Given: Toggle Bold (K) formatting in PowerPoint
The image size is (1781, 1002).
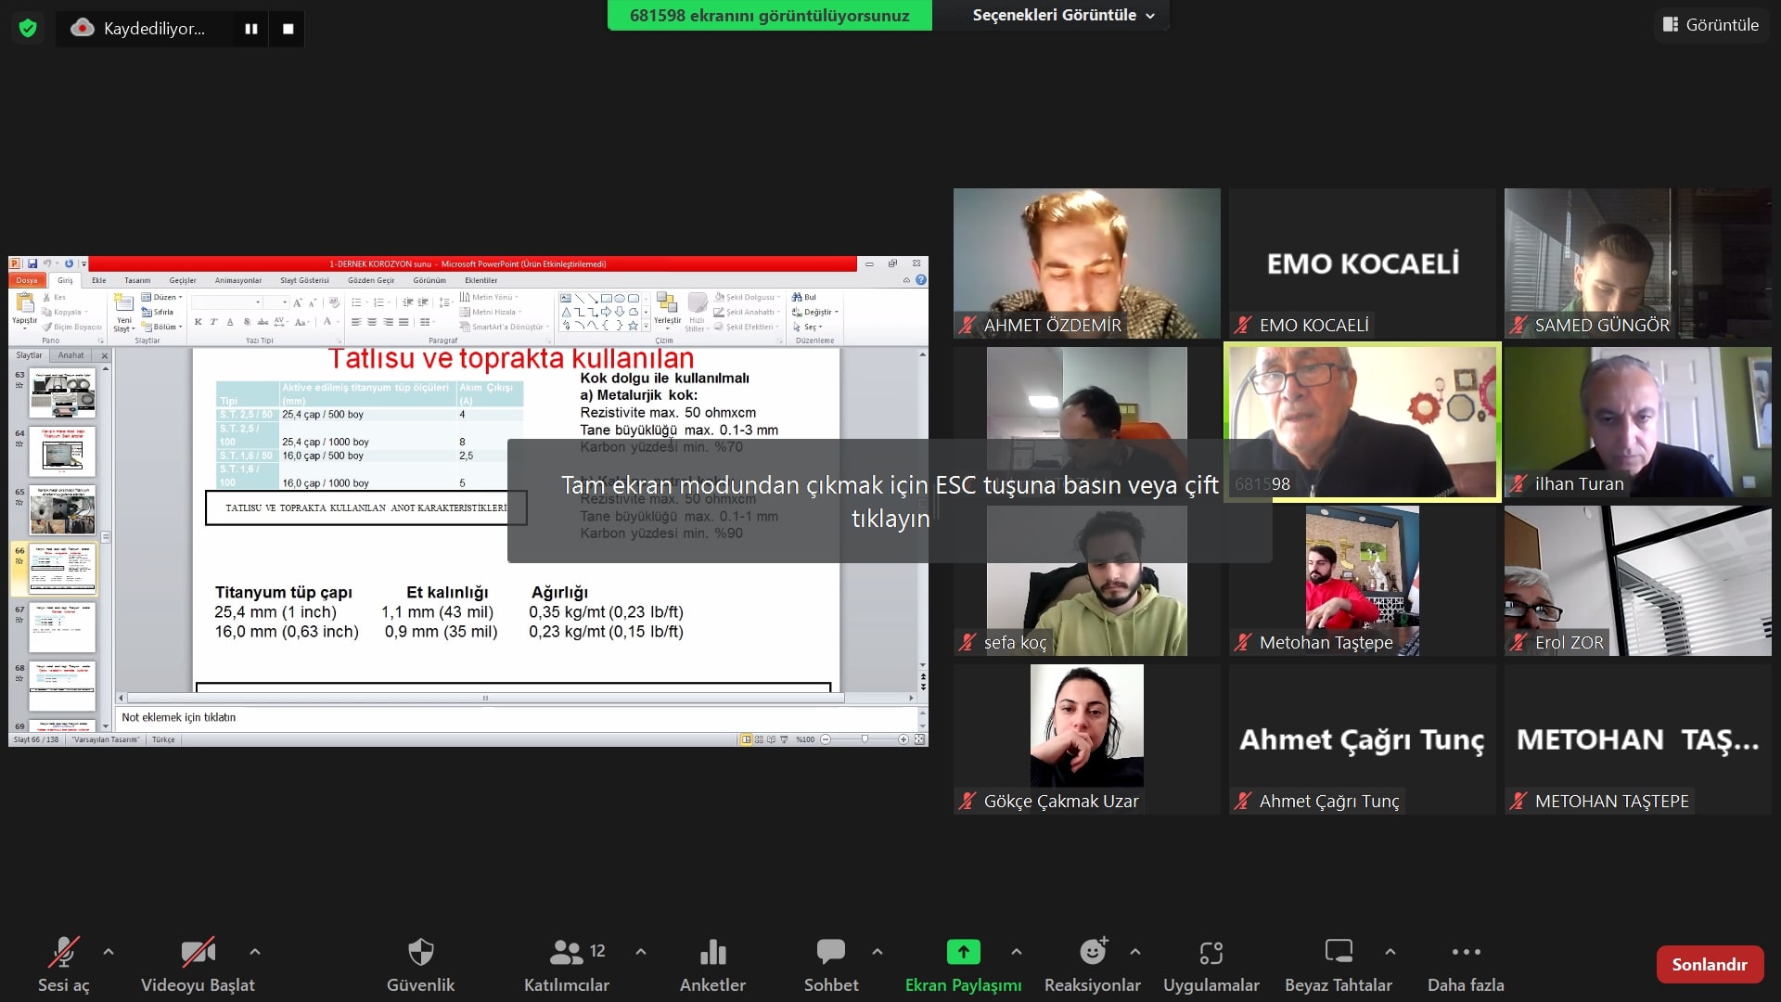Looking at the screenshot, I should [x=198, y=322].
